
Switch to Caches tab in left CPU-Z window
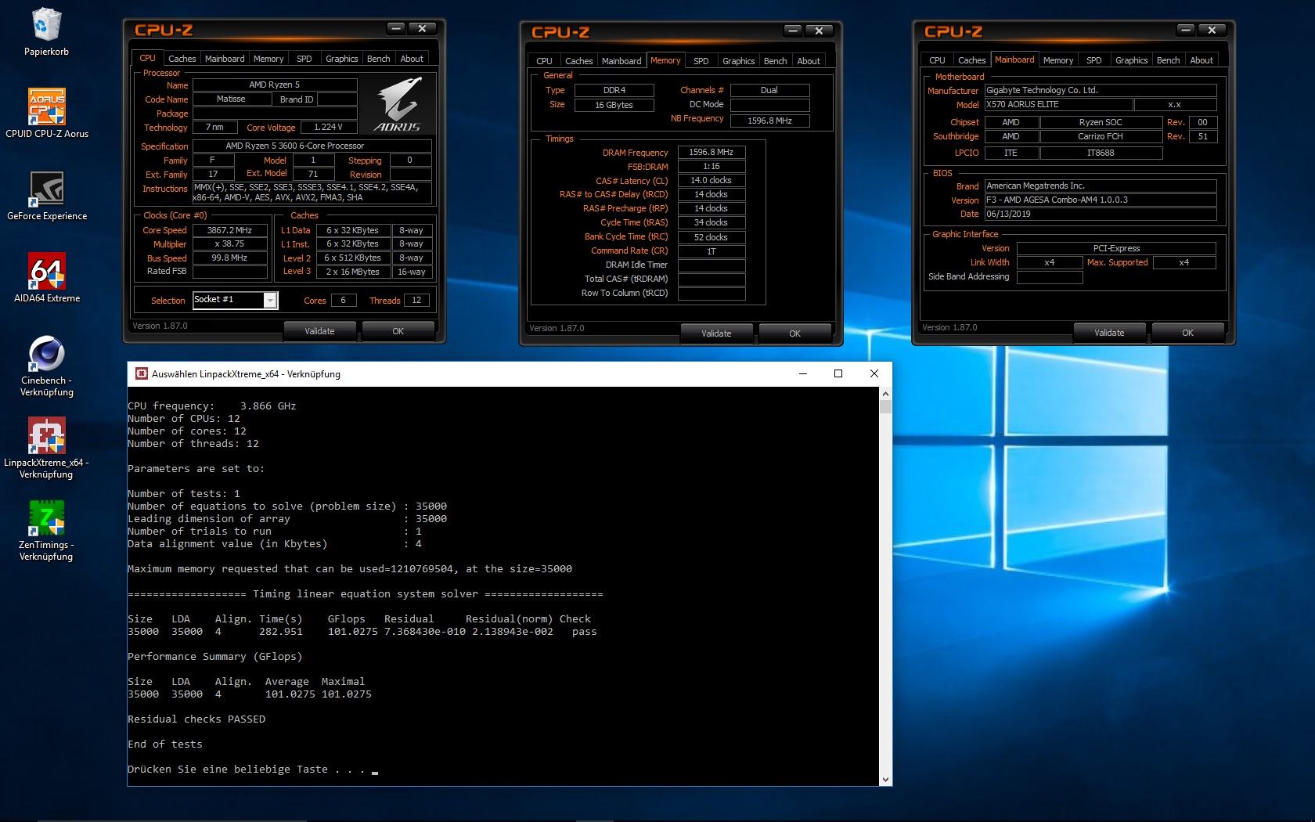tap(182, 59)
